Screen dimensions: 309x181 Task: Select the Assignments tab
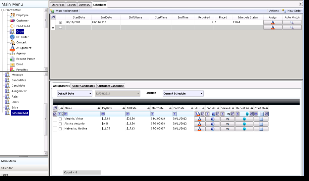pos(61,86)
